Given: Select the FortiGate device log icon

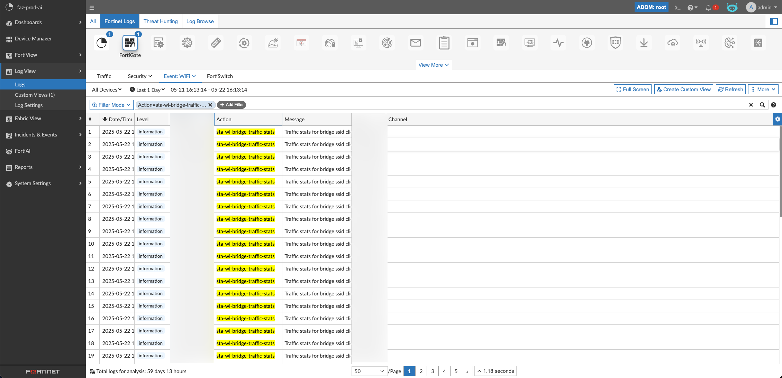Looking at the screenshot, I should click(130, 43).
